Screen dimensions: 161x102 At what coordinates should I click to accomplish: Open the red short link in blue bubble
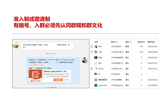click(39, 65)
